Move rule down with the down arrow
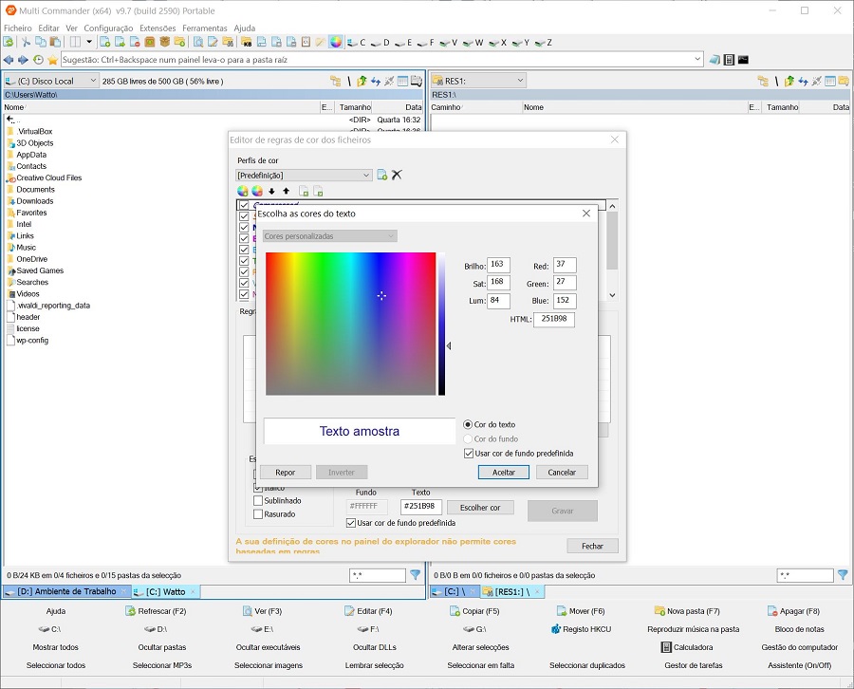The width and height of the screenshot is (854, 689). [271, 191]
